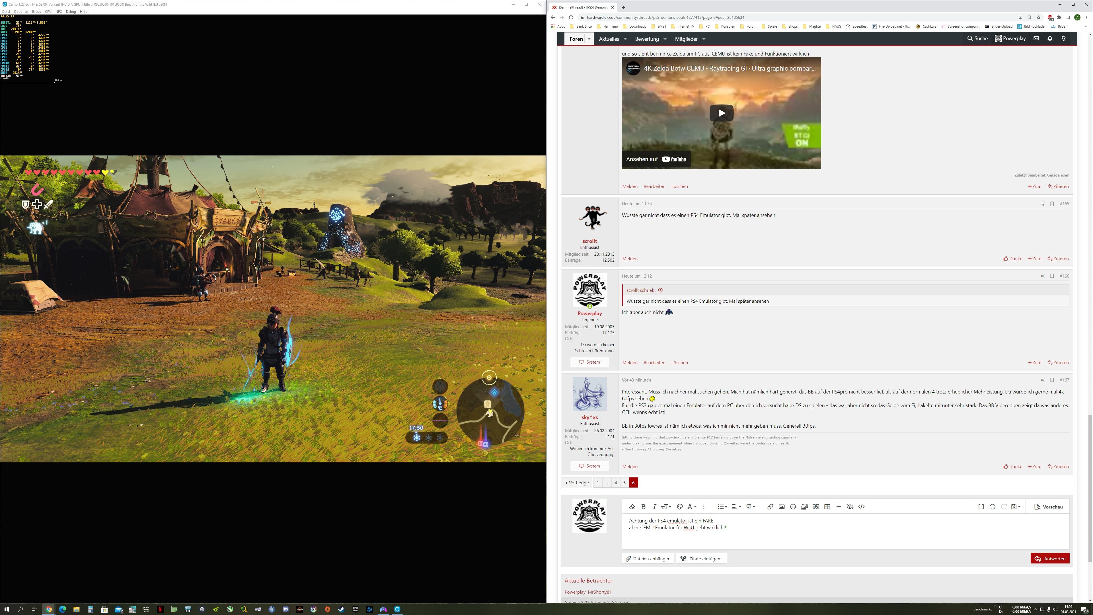Open the list options dropdown in editor
The height and width of the screenshot is (615, 1093).
coord(722,507)
